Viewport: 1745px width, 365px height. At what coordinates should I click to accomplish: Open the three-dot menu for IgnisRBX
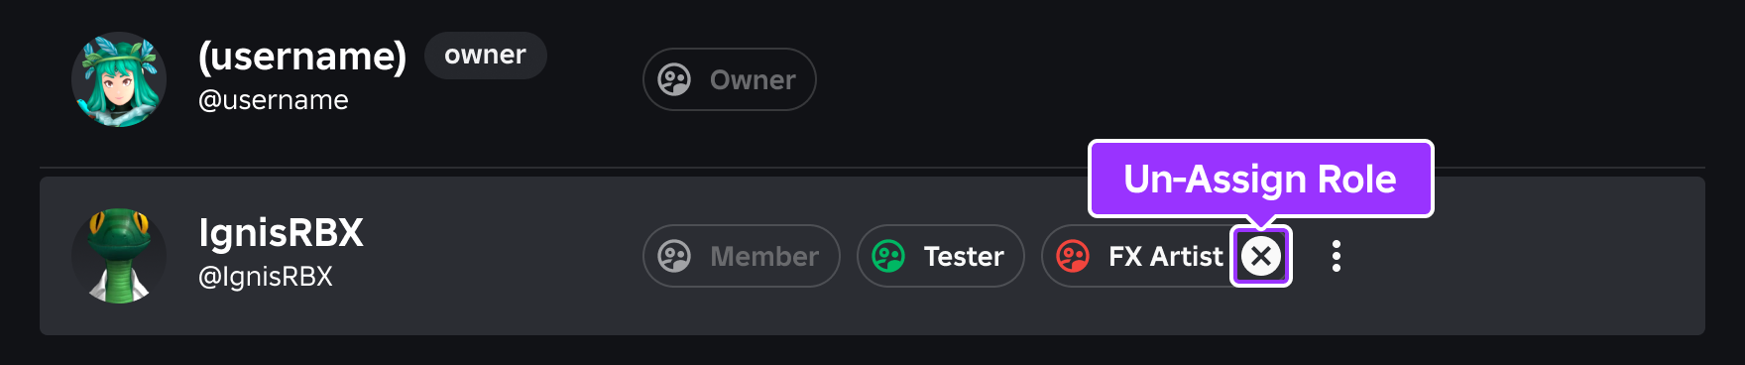coord(1337,256)
